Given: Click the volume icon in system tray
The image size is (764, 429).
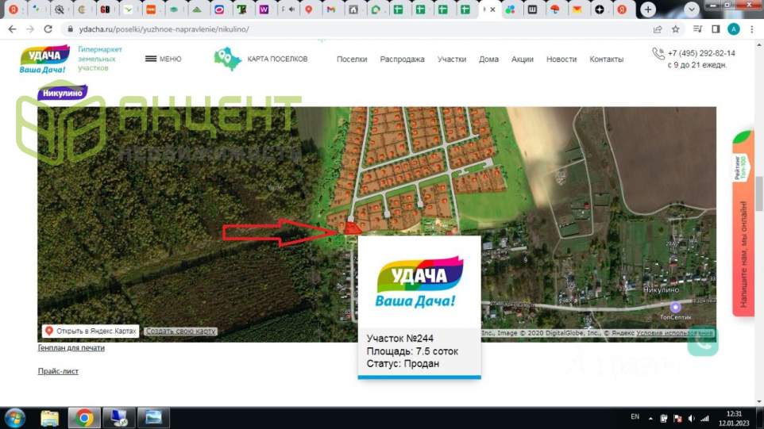Looking at the screenshot, I should [692, 417].
